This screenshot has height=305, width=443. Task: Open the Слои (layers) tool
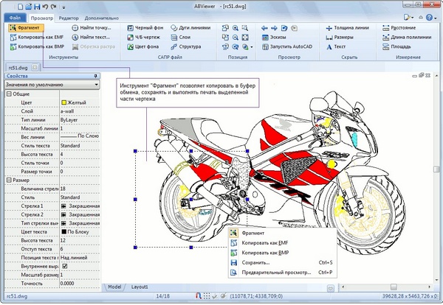coord(182,37)
